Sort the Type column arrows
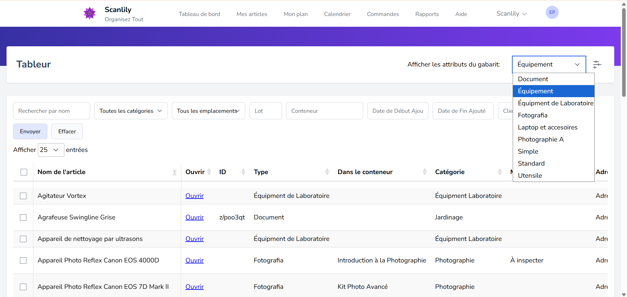Screen dimensions: 627x297 [327, 172]
